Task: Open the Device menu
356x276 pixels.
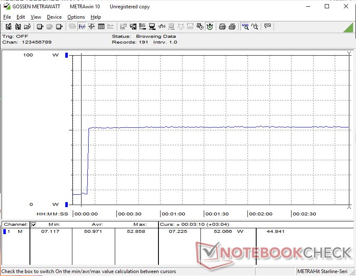Action: click(x=54, y=17)
